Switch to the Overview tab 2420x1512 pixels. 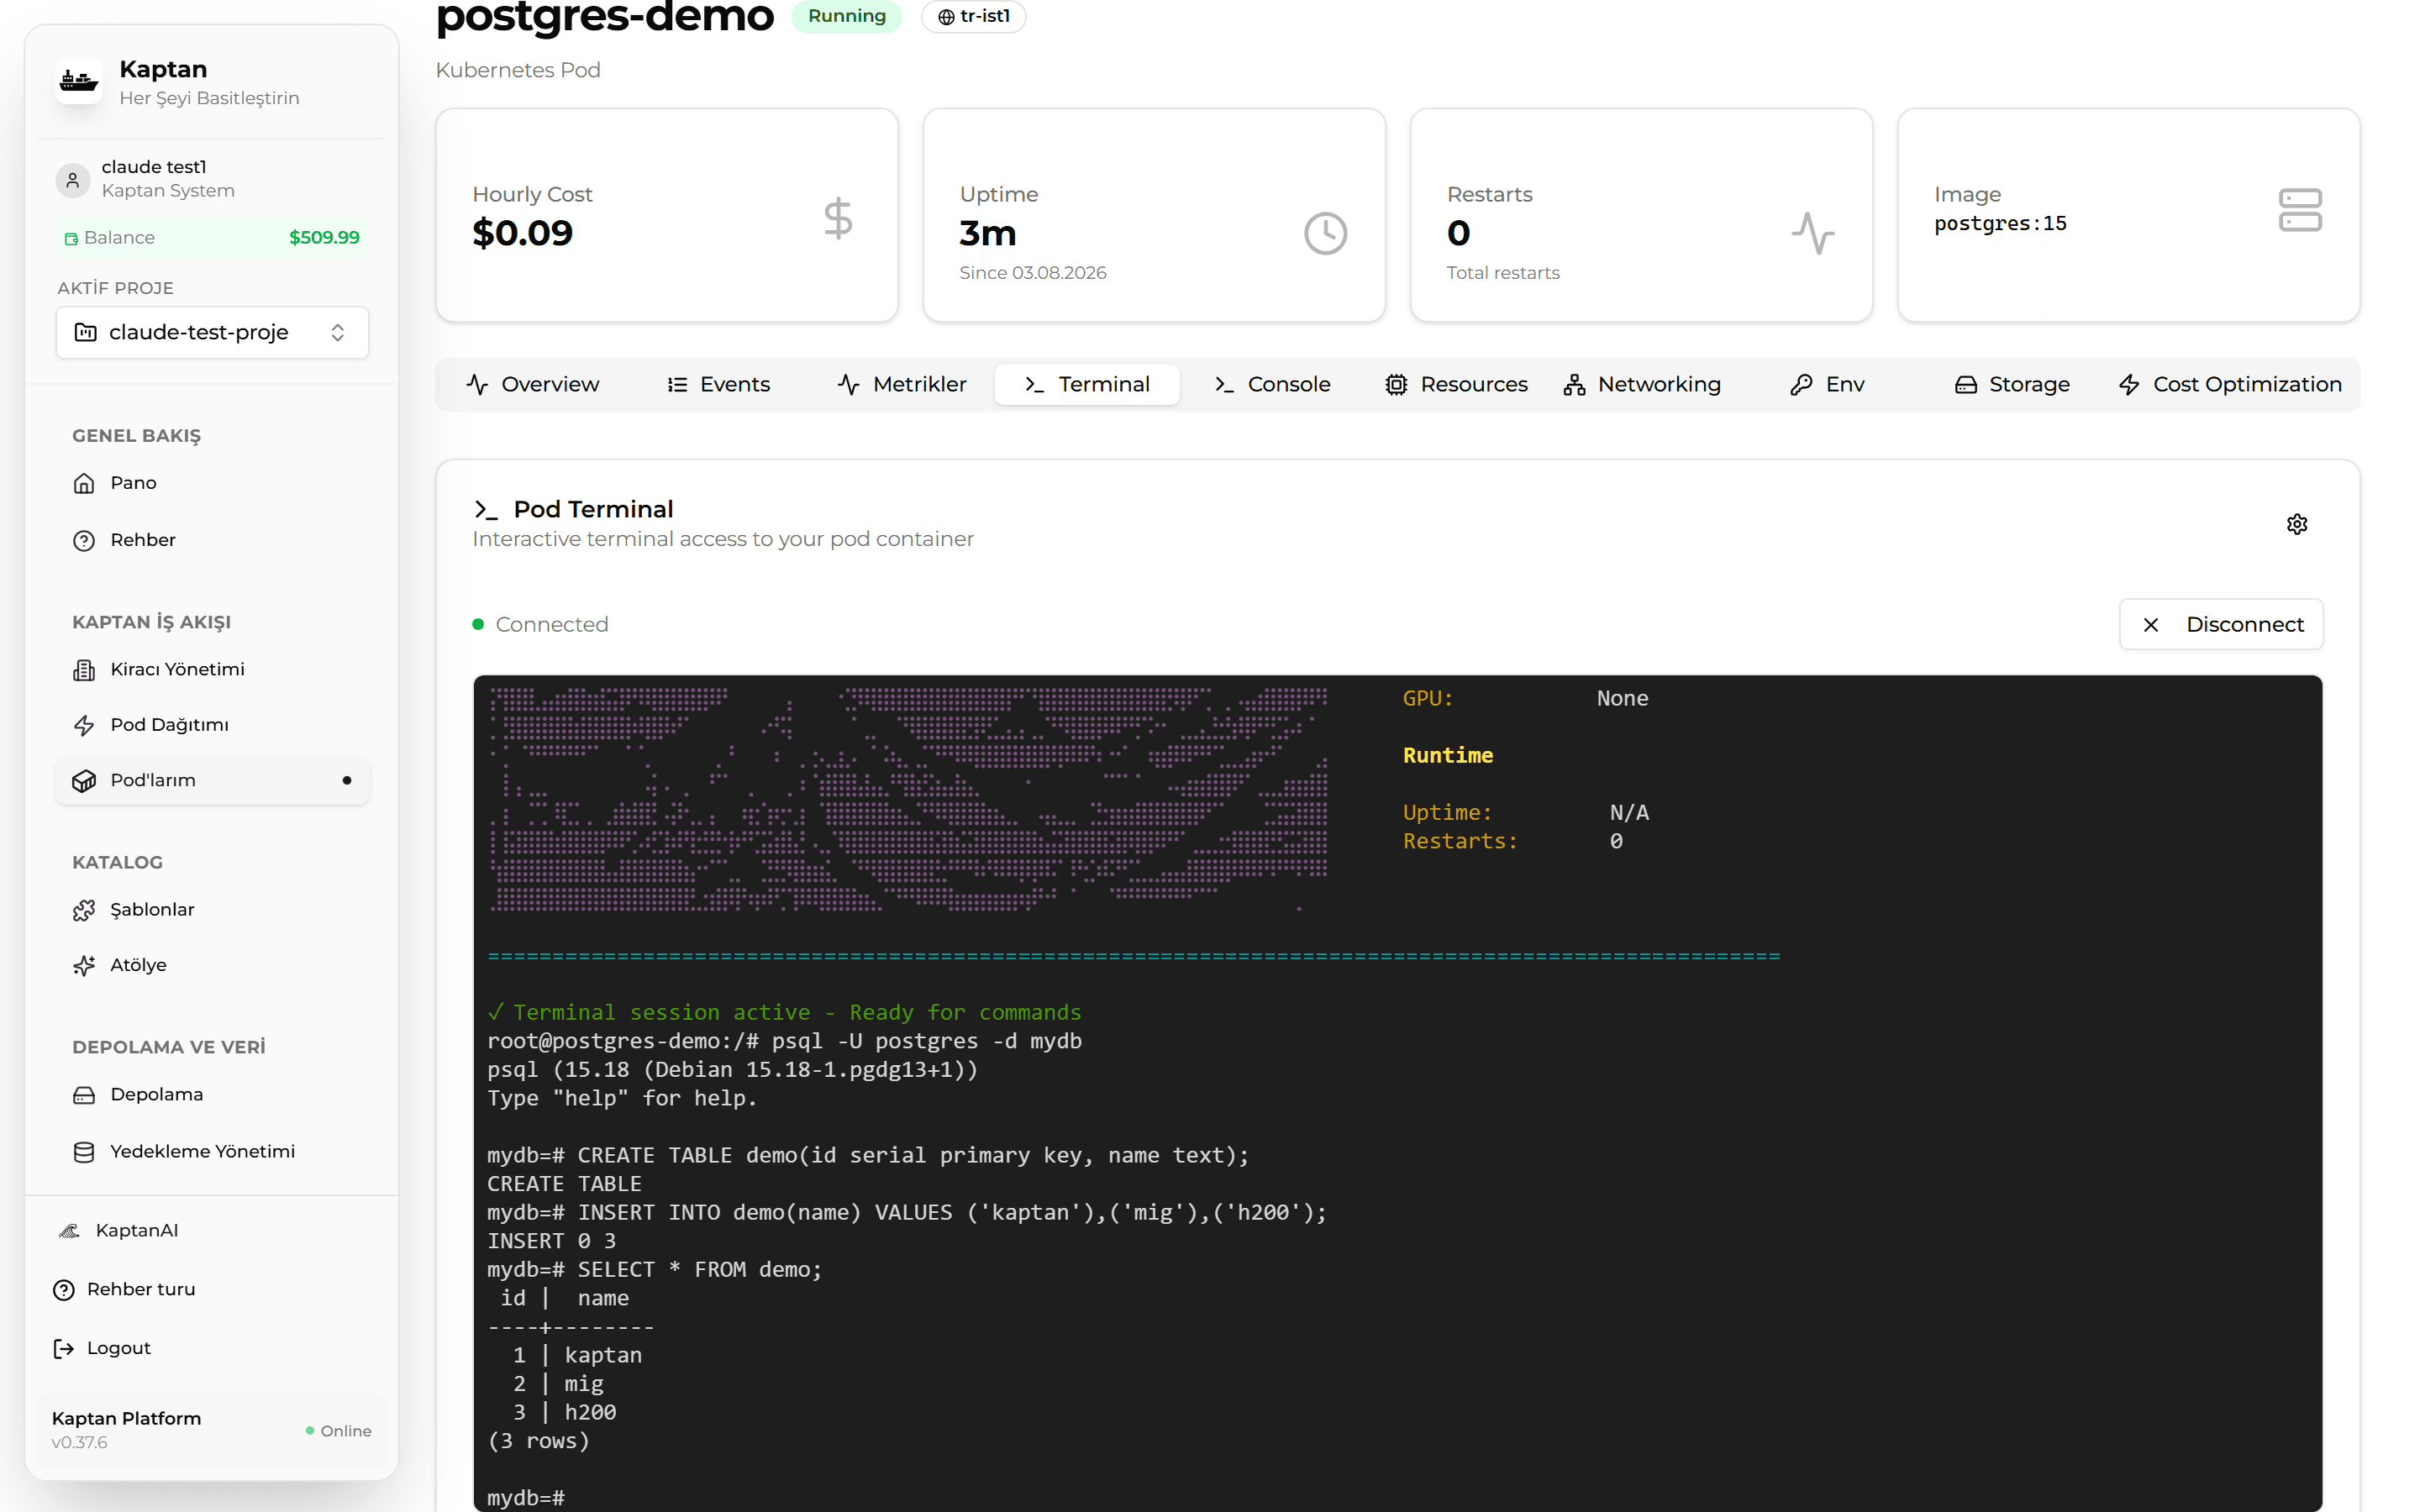(x=532, y=384)
